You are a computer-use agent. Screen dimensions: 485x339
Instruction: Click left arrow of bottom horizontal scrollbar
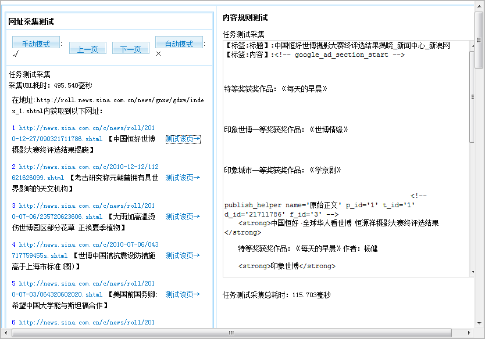tap(6, 333)
